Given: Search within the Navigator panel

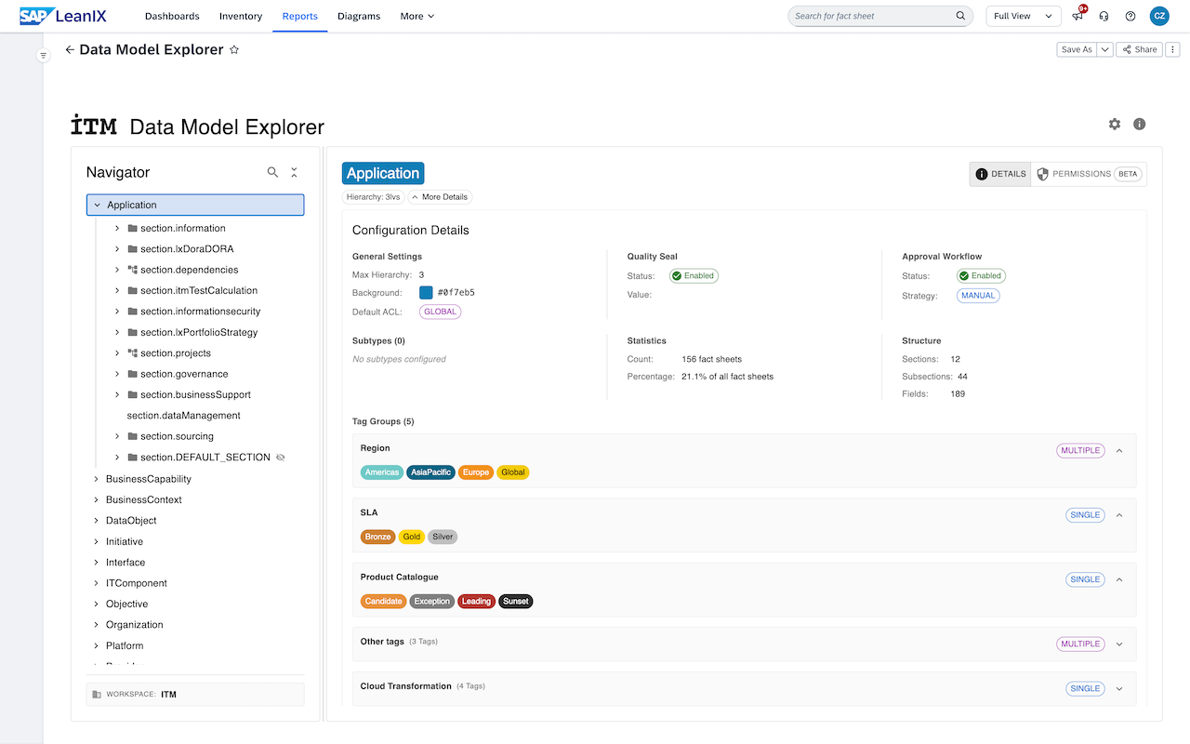Looking at the screenshot, I should (x=272, y=172).
